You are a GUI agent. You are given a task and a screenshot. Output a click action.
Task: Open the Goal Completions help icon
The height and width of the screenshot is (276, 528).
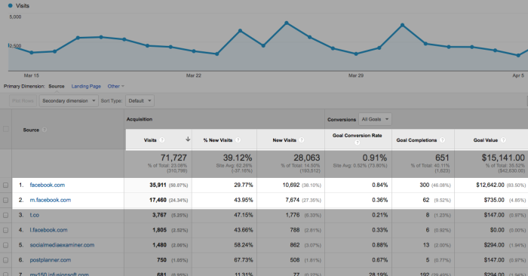[443, 140]
